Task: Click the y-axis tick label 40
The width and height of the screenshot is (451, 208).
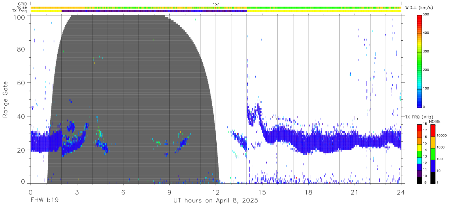Action: [21, 116]
